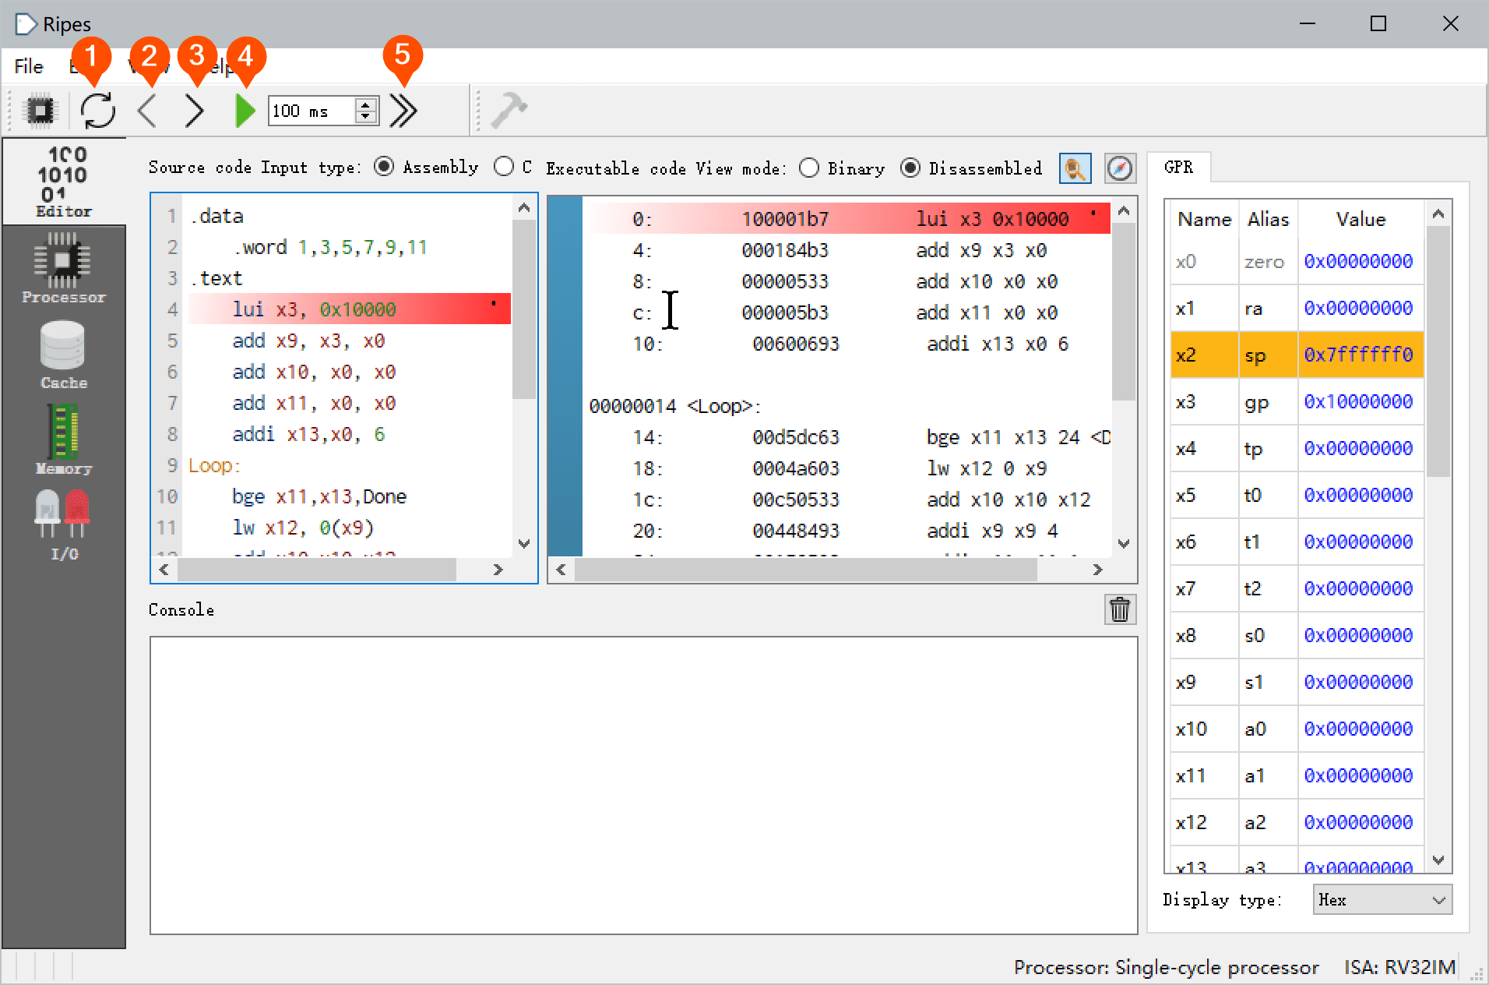
Task: Click source line 'lui x3, 0x10000'
Action: pyautogui.click(x=349, y=309)
